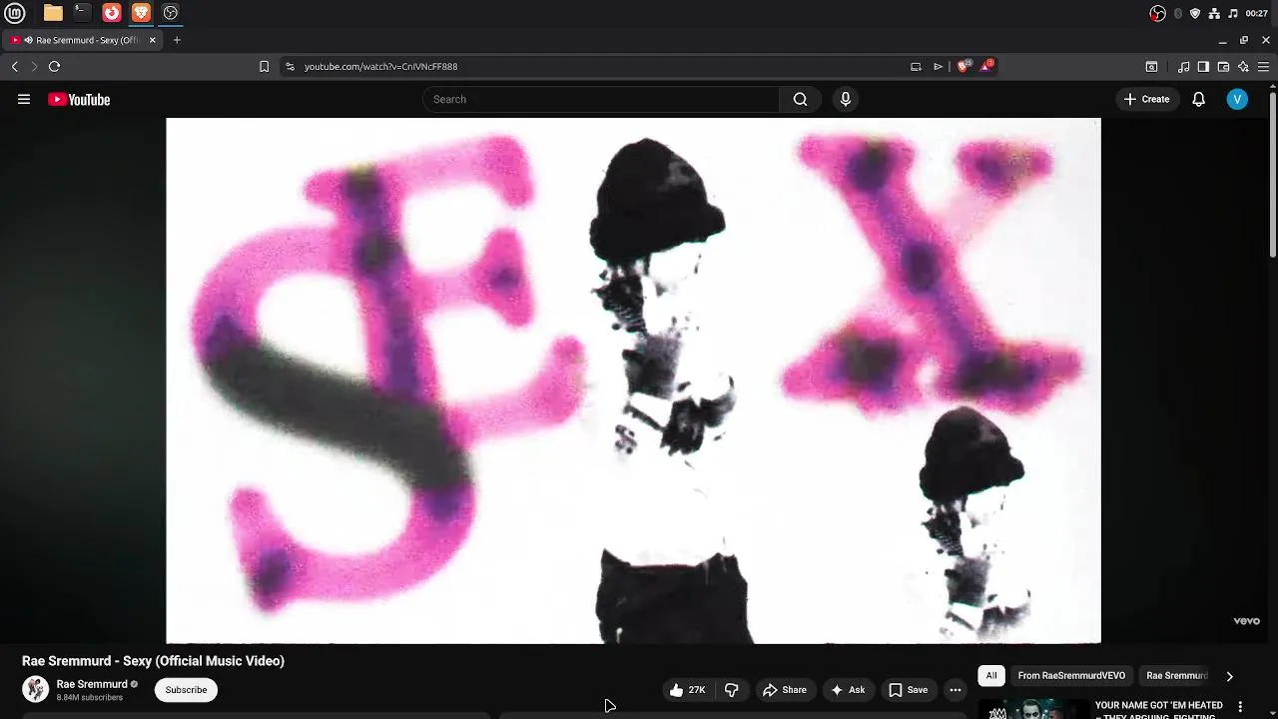Select the Rae Sremmurd filter chip
The image size is (1278, 719).
coord(1176,676)
